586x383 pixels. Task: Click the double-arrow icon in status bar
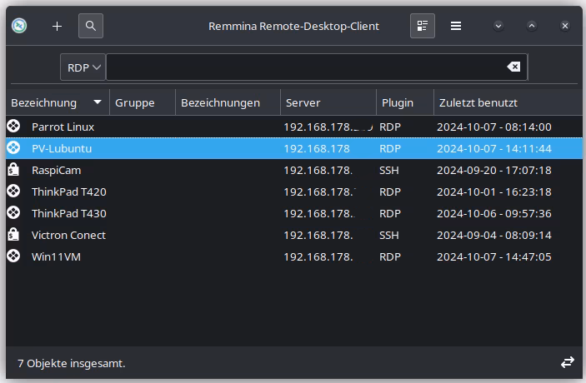568,362
